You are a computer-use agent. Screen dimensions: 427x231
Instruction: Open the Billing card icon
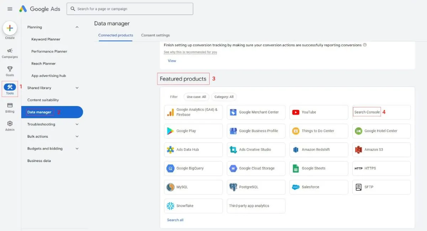10,105
